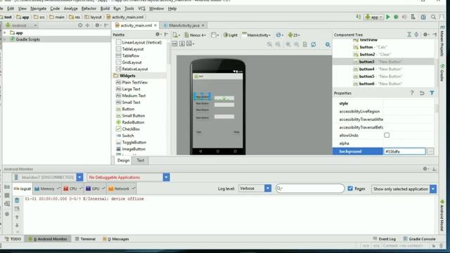The image size is (450, 253).
Task: Select button4 in Component Tree
Action: [377, 69]
